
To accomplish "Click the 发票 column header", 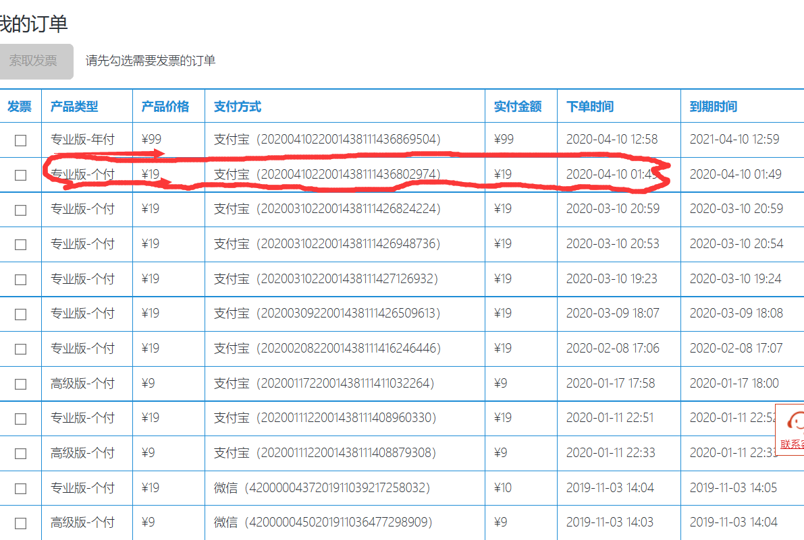I will pos(20,107).
